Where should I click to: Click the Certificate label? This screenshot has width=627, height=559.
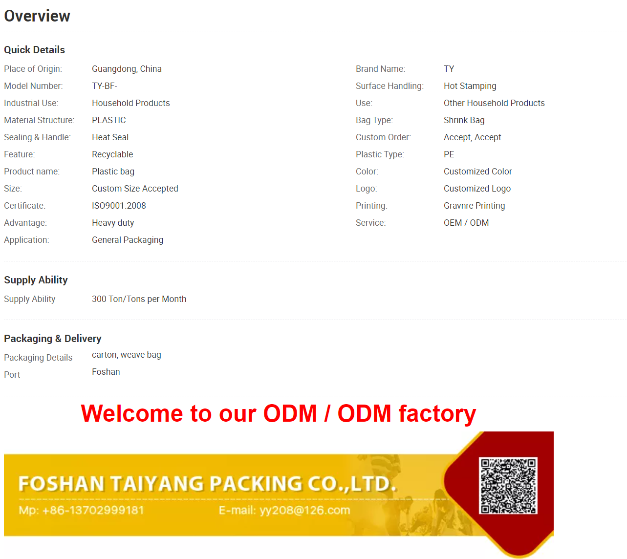[25, 206]
